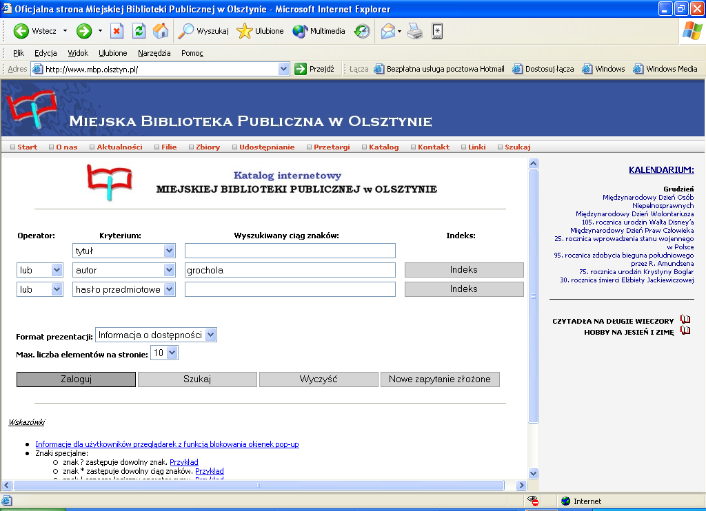Open the Pomoc menu
Viewport: 706px width, 511px height.
pyautogui.click(x=192, y=53)
